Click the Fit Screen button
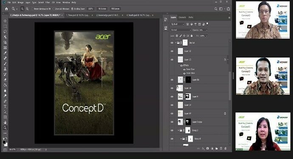This screenshot has width=293, height=159. 102,9
